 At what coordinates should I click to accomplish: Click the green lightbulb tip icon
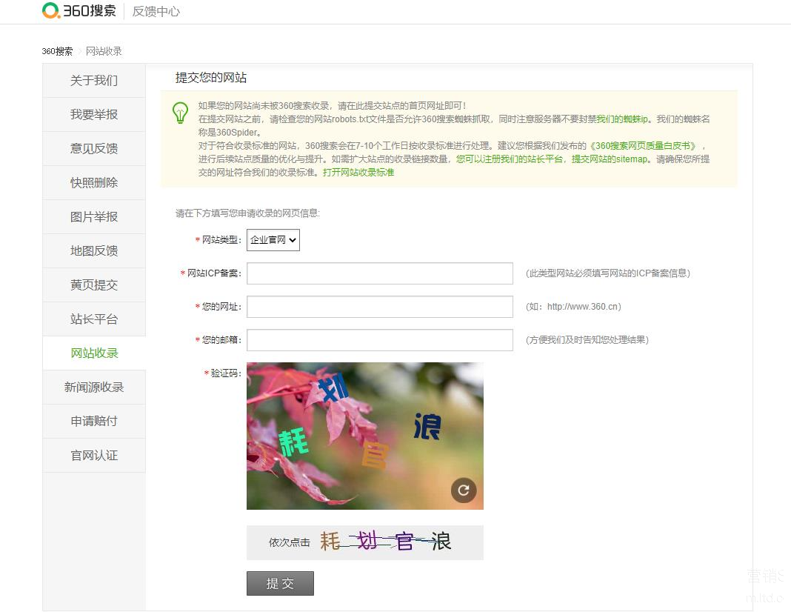coord(180,113)
